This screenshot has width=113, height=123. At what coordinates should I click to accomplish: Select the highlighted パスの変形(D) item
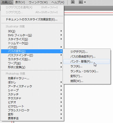pyautogui.click(x=32, y=51)
